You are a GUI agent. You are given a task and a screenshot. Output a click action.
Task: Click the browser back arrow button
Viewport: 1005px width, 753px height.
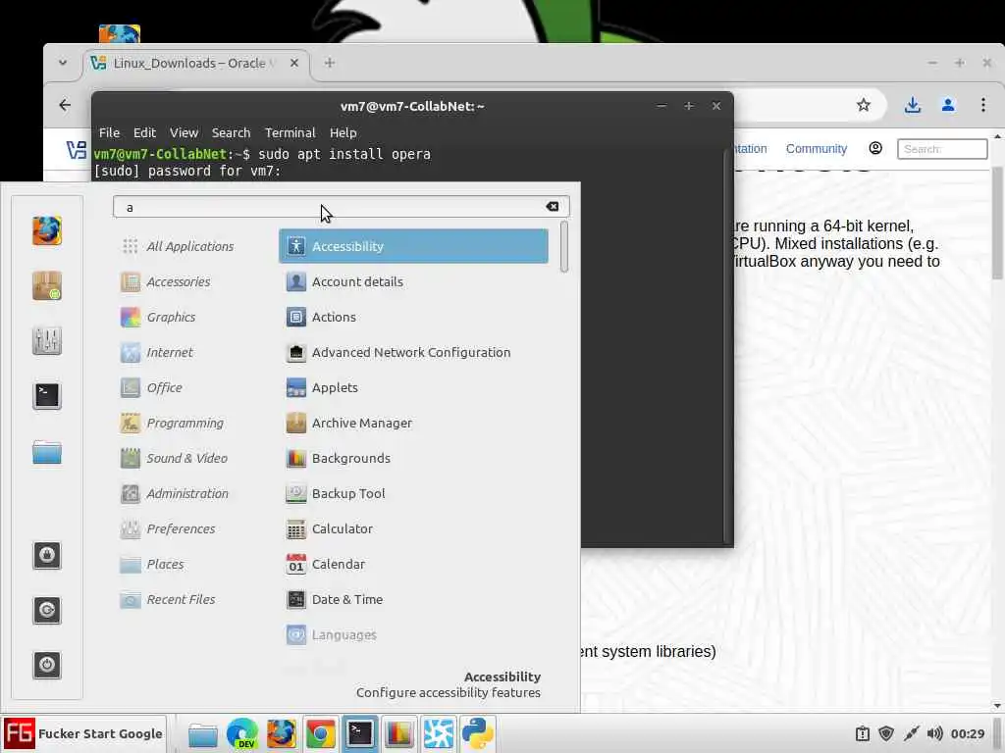click(65, 105)
